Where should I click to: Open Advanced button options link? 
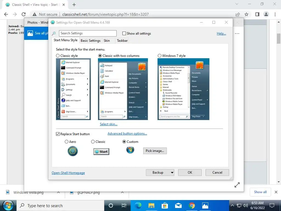coord(127,134)
